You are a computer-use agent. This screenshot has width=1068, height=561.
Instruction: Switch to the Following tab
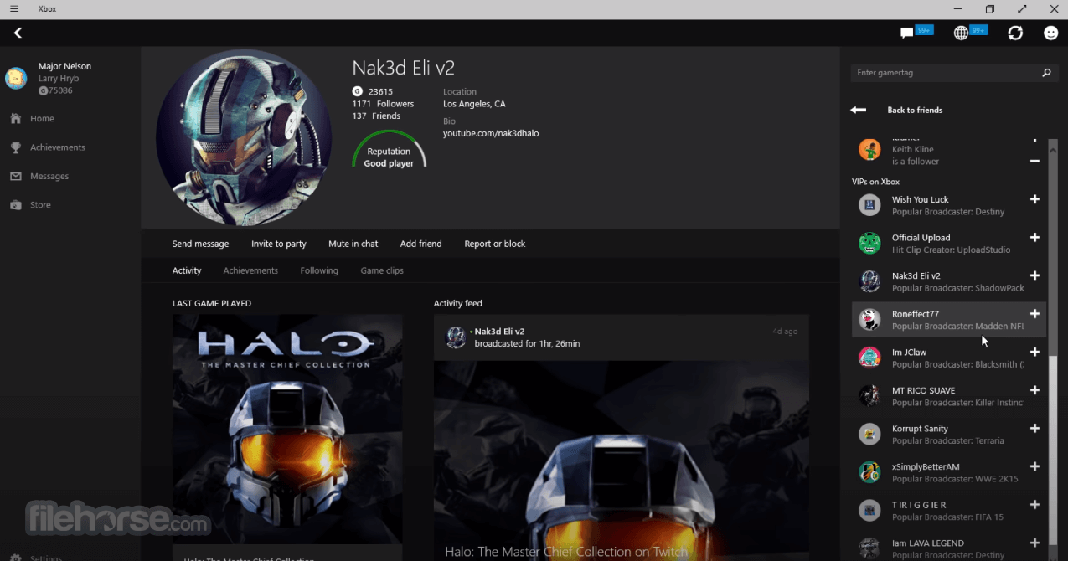pyautogui.click(x=319, y=270)
